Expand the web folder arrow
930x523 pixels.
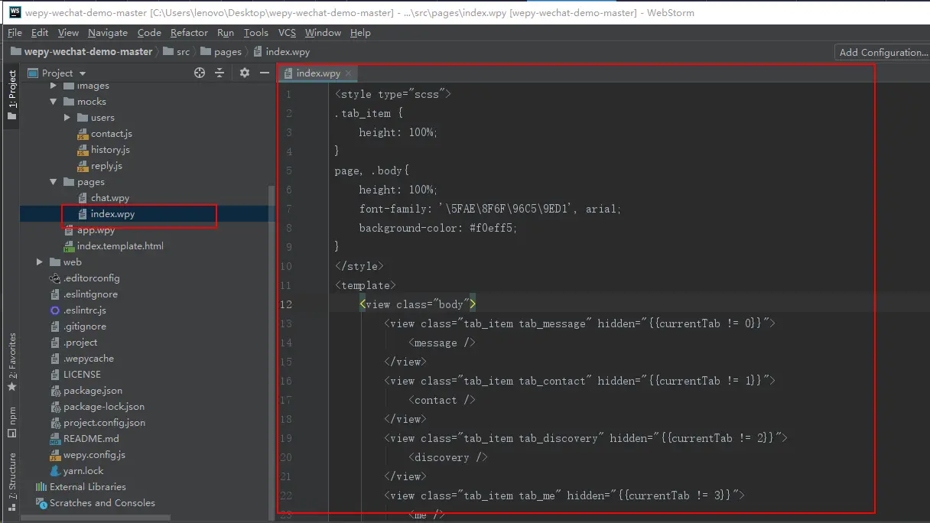[40, 262]
